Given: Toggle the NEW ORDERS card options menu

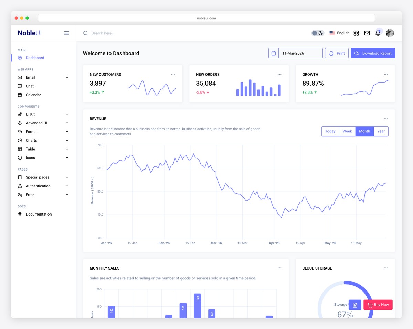Looking at the screenshot, I should [279, 74].
